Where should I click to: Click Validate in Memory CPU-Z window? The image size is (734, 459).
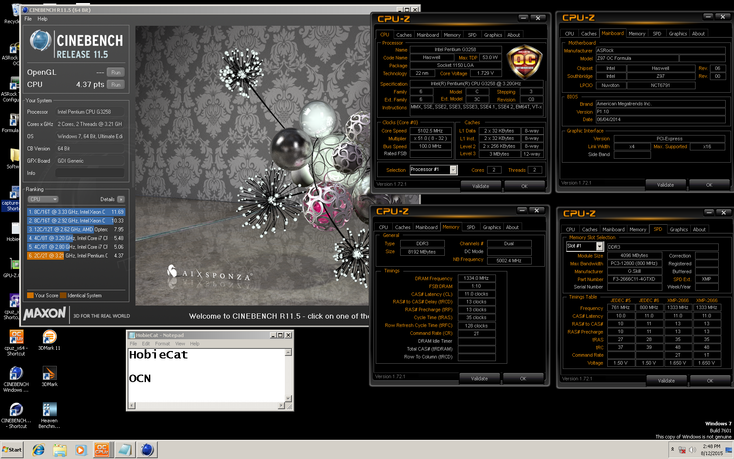(479, 379)
